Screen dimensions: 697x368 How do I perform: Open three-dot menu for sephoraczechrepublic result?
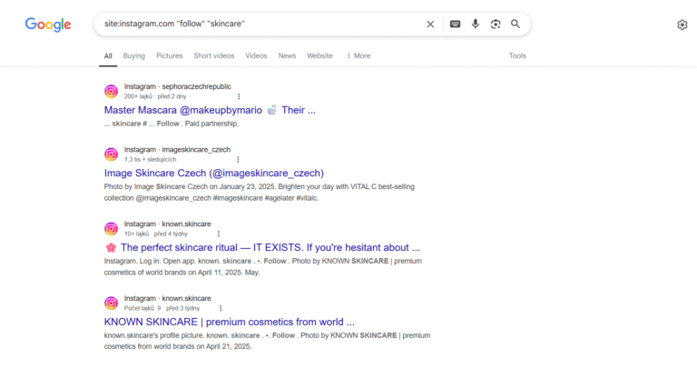pos(239,96)
